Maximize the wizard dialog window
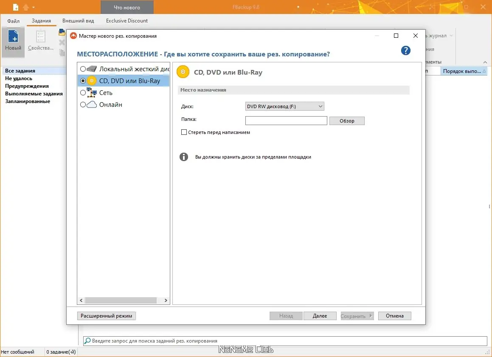Screen dimensions: 492x357 click(x=396, y=36)
